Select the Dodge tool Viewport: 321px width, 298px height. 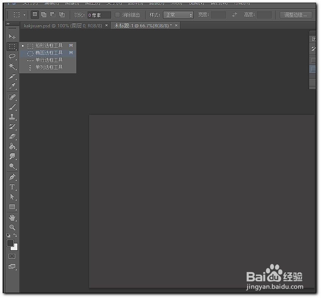click(12, 166)
